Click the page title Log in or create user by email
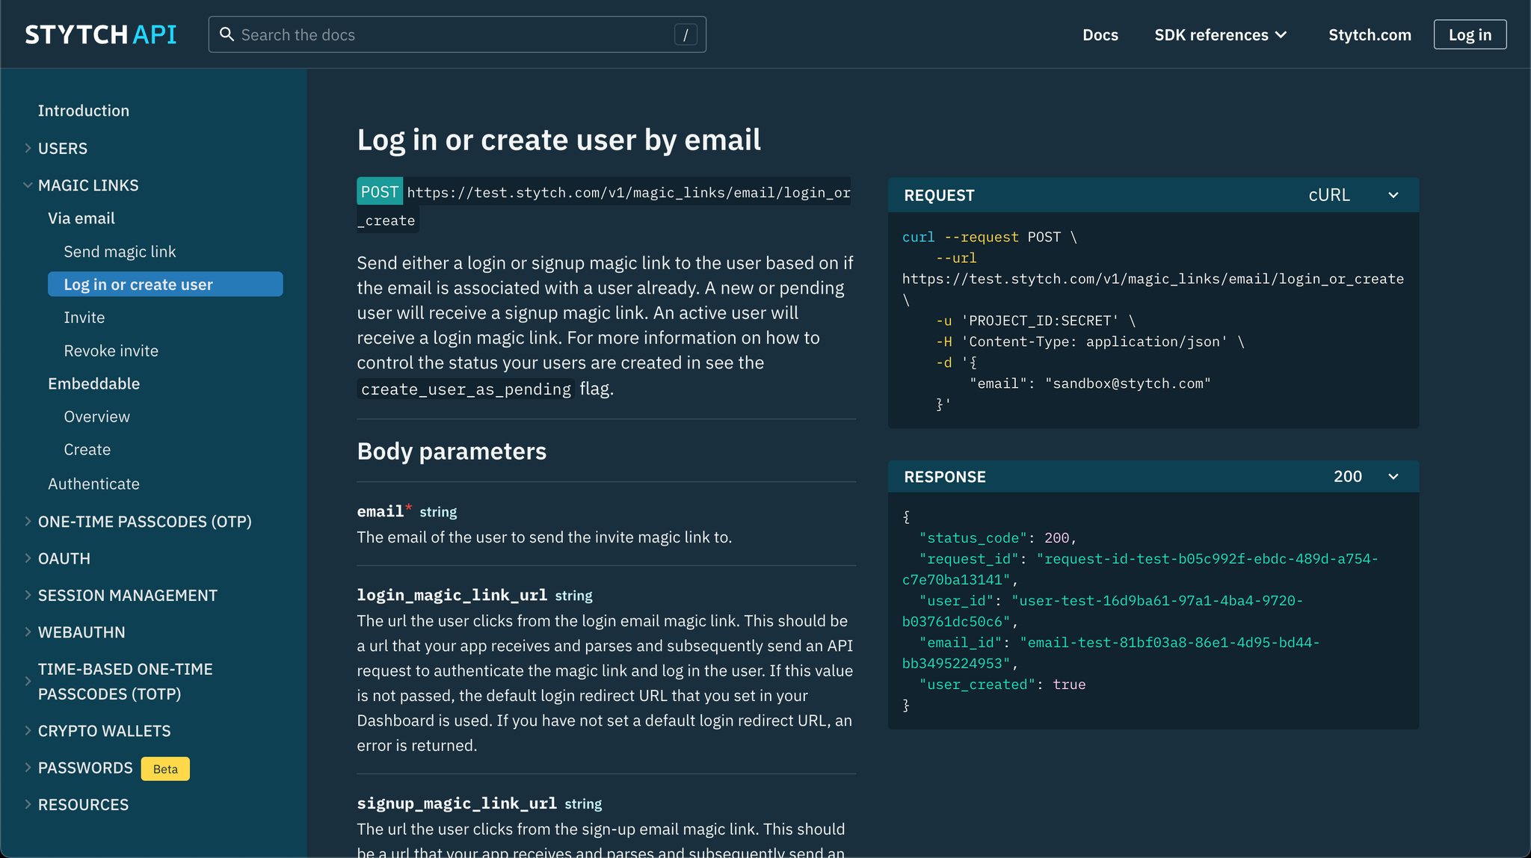Screen dimensions: 1531x858 [x=559, y=140]
